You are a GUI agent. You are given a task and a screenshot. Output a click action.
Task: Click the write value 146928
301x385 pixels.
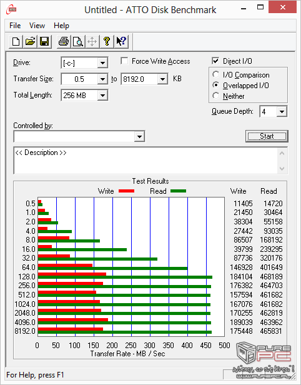tap(241, 267)
